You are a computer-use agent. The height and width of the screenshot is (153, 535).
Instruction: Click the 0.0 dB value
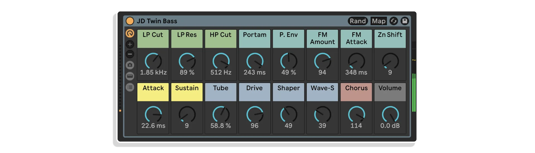pos(390,126)
